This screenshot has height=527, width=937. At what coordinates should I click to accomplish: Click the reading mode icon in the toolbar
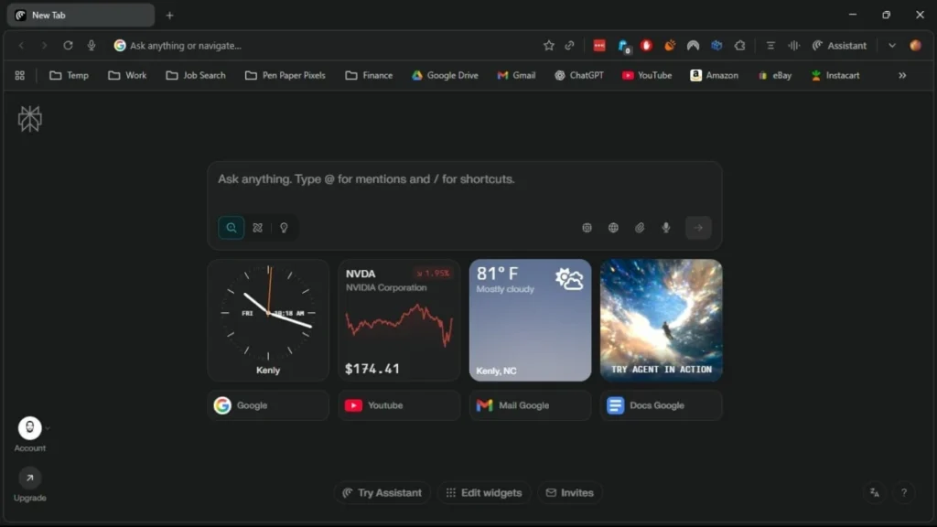click(770, 45)
